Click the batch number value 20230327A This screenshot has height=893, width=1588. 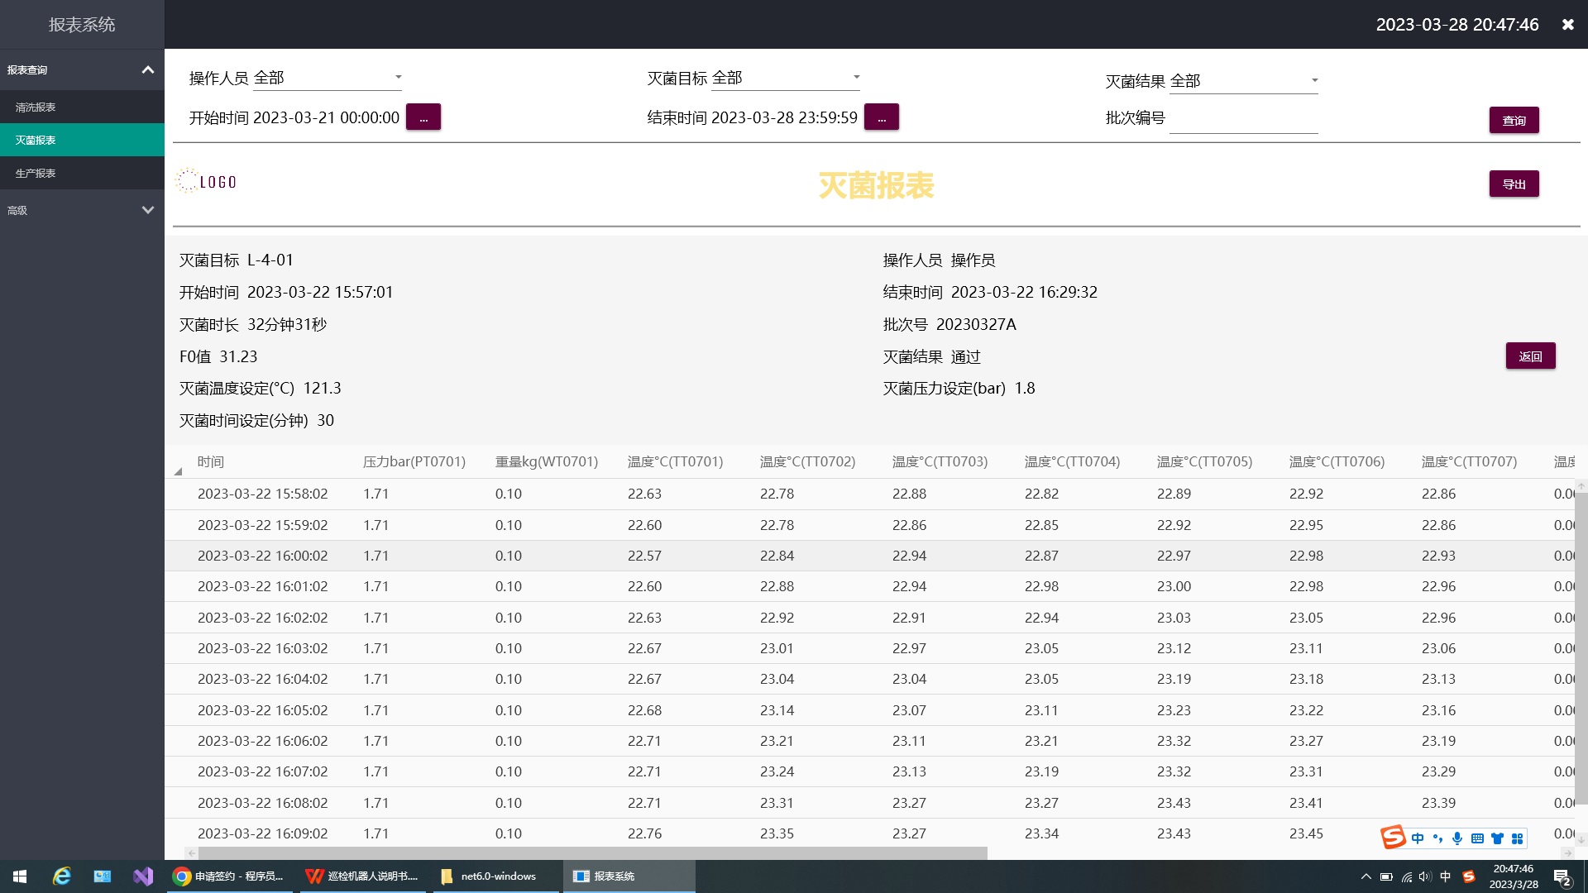(x=976, y=325)
